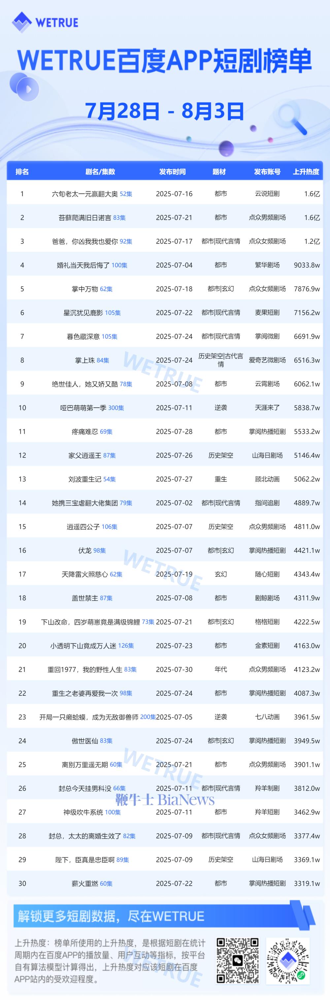
Task: Select the drama 神级吹牛系统
Action: [83, 812]
